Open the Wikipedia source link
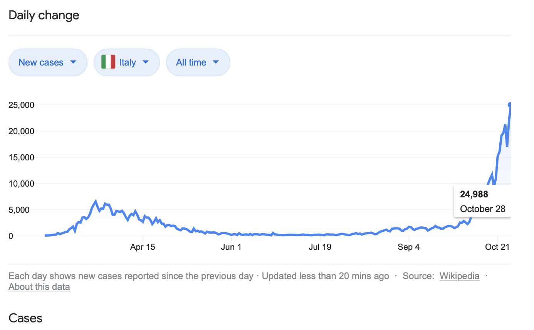Viewport: 534px width, 330px height. tap(459, 276)
